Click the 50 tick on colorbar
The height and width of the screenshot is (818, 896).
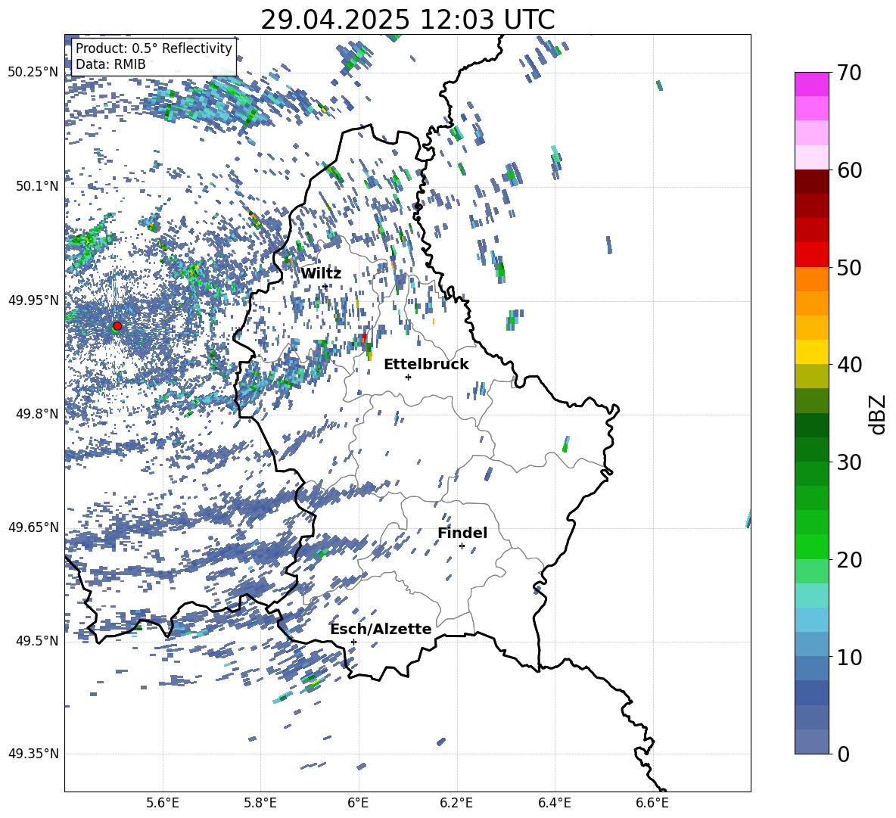(x=849, y=267)
